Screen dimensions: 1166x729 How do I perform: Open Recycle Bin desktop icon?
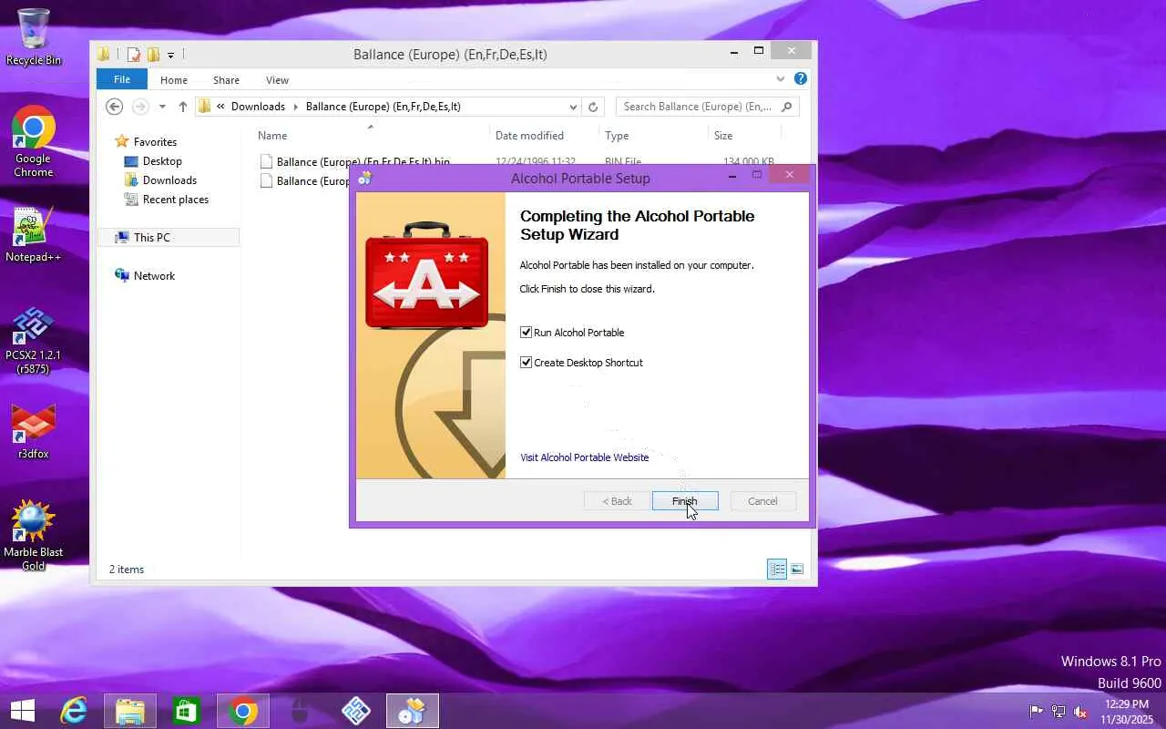point(34,37)
